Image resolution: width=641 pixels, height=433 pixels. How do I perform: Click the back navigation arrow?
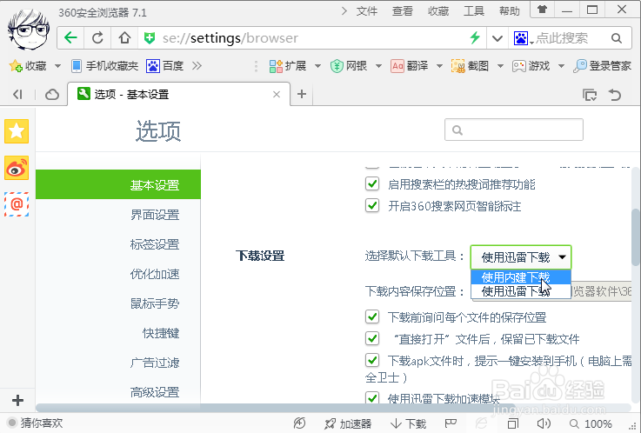(70, 38)
